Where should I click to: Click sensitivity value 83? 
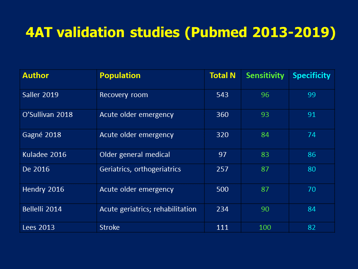click(265, 155)
